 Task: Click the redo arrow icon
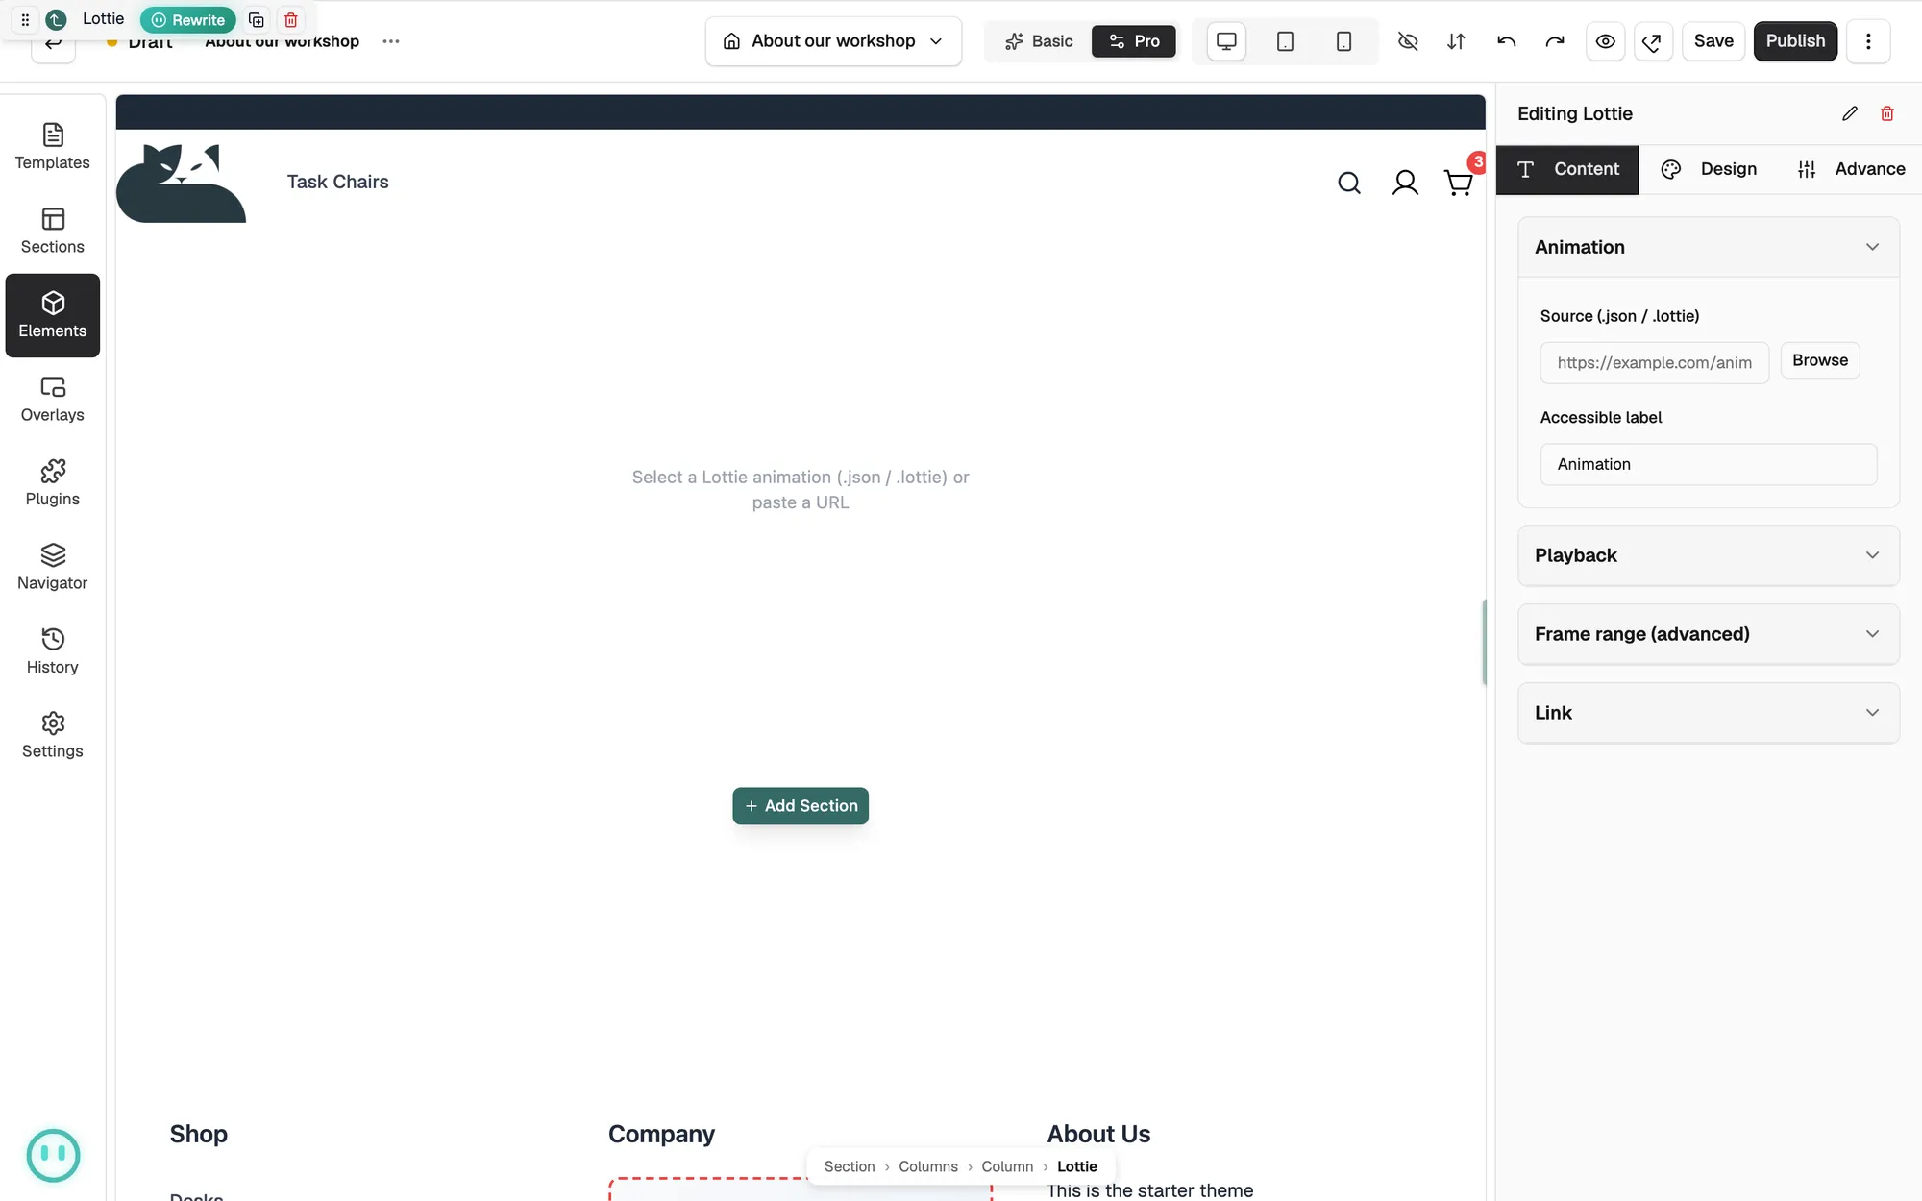pos(1555,41)
